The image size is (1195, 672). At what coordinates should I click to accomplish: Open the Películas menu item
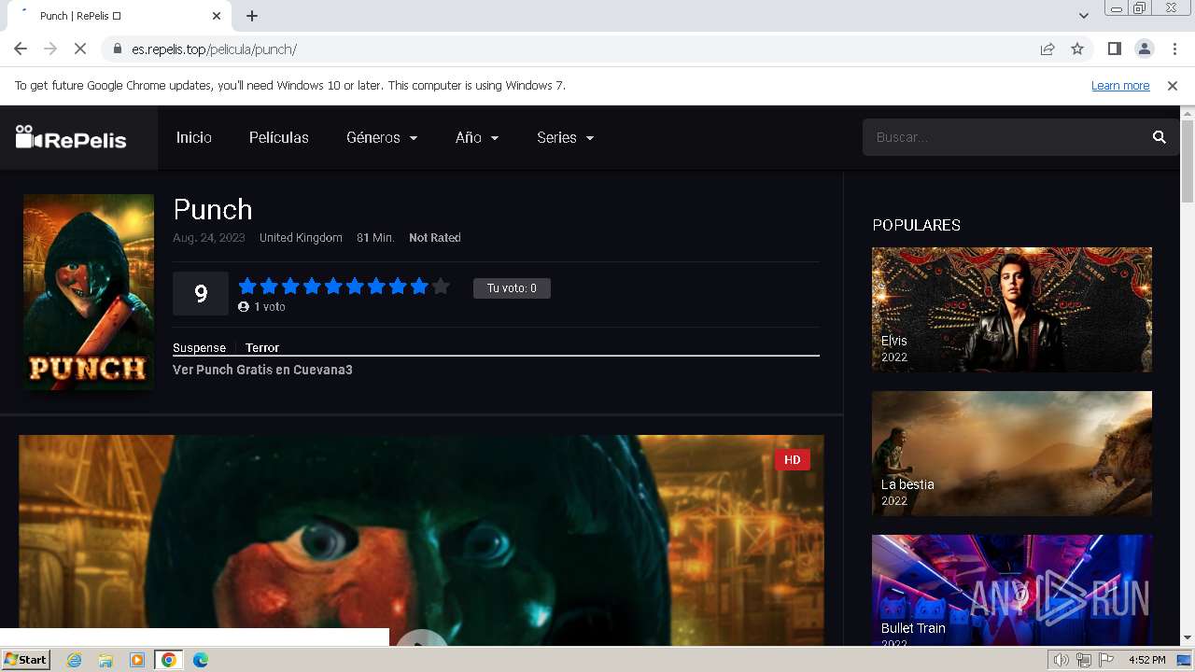point(279,137)
